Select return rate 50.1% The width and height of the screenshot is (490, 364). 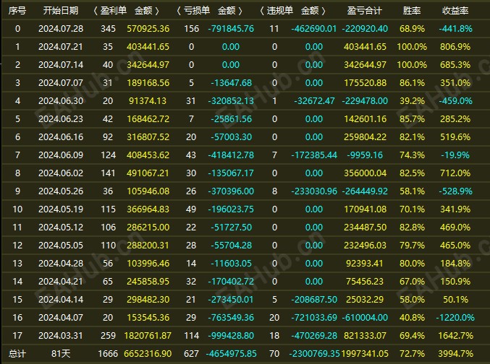pyautogui.click(x=456, y=300)
